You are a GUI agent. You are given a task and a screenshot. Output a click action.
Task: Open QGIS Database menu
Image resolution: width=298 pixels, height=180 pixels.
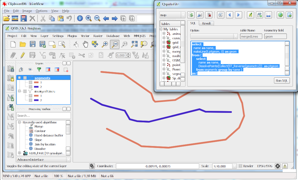pos(113,36)
